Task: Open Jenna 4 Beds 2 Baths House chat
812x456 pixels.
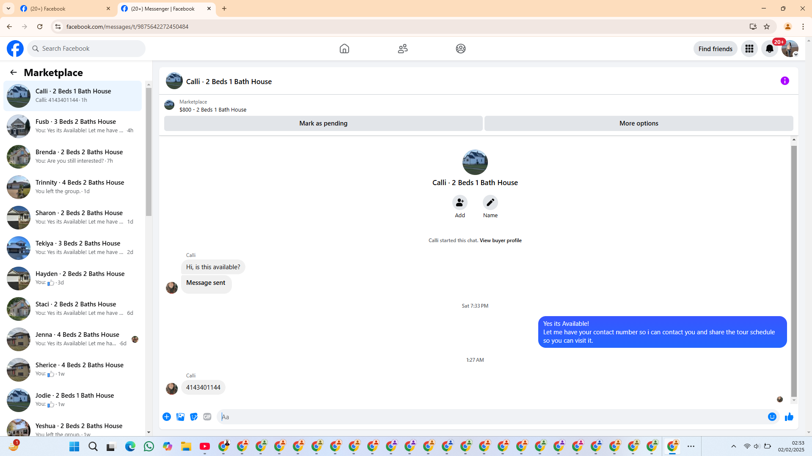Action: point(73,339)
